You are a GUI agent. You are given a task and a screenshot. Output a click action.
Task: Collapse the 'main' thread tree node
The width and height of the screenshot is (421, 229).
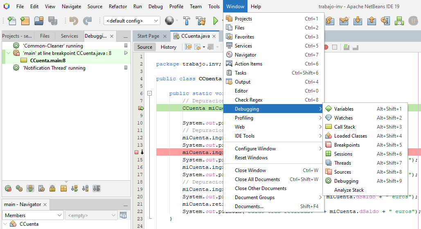point(8,53)
